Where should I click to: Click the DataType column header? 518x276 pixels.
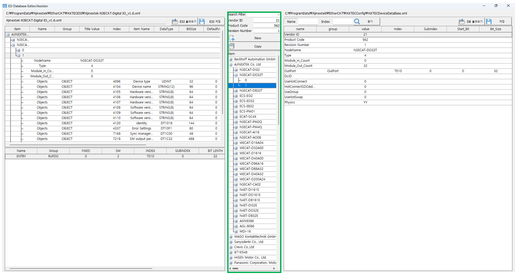click(x=166, y=29)
